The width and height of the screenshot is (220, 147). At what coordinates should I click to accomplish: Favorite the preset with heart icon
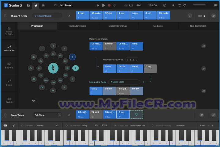click(x=55, y=5)
